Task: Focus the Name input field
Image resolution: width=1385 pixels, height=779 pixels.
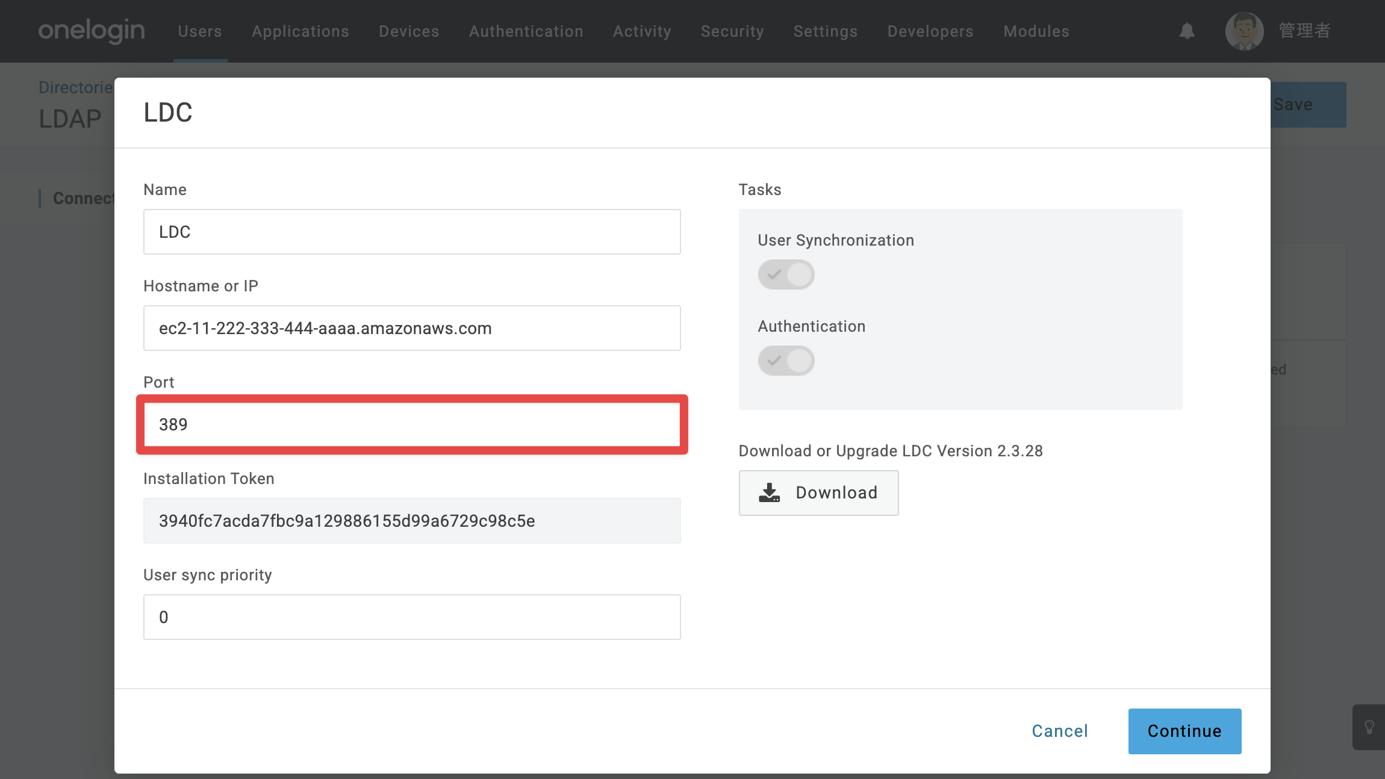Action: [x=412, y=232]
